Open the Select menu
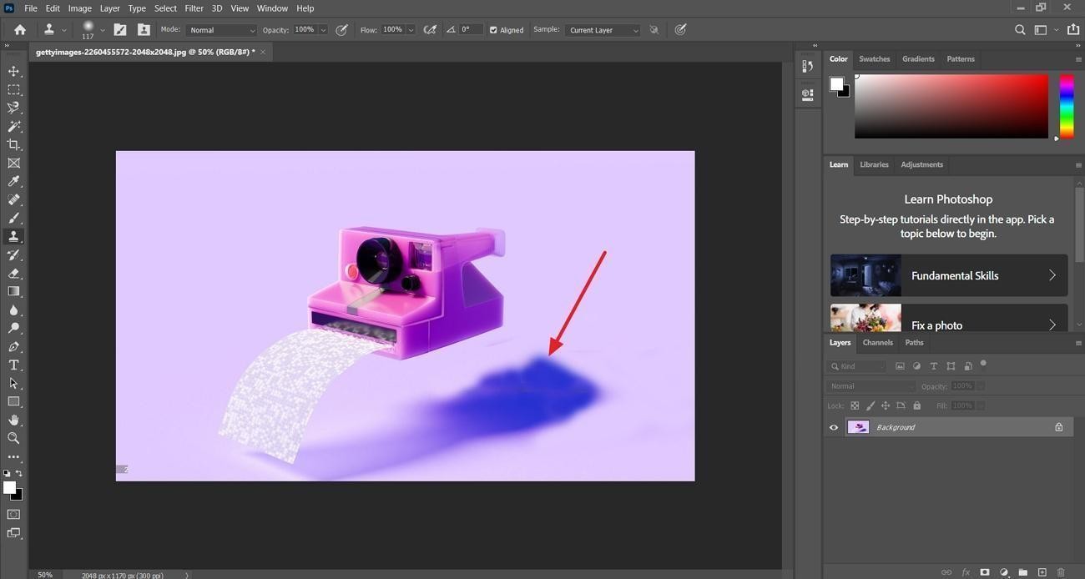 coord(165,8)
